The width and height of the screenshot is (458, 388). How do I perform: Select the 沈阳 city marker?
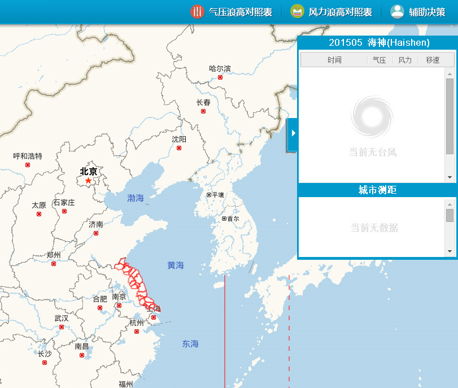pos(179,148)
